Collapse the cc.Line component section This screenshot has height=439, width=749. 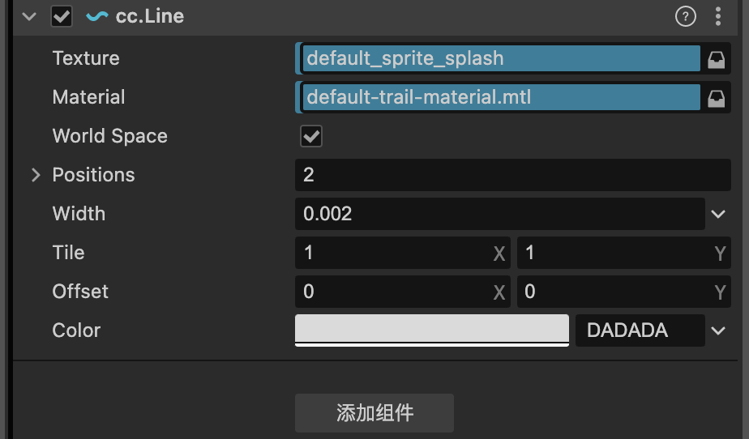30,16
